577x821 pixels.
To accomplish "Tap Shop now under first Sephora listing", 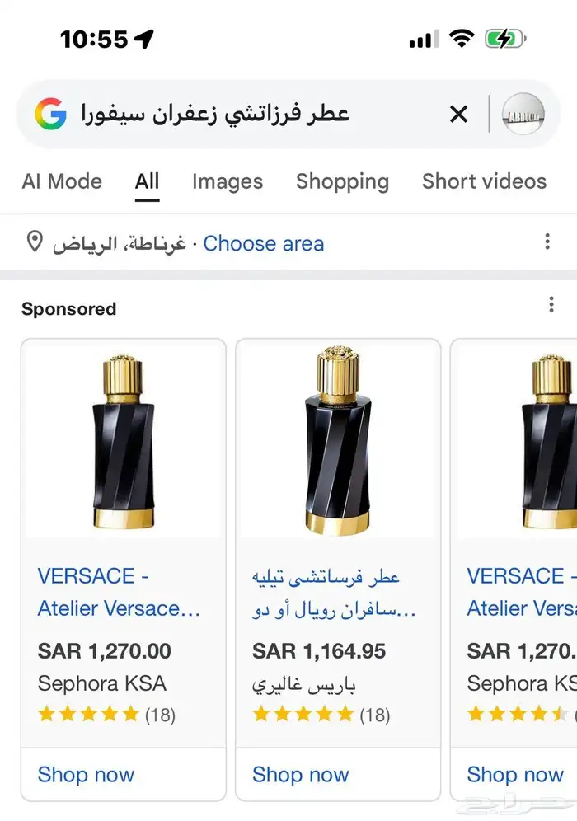I will 86,775.
